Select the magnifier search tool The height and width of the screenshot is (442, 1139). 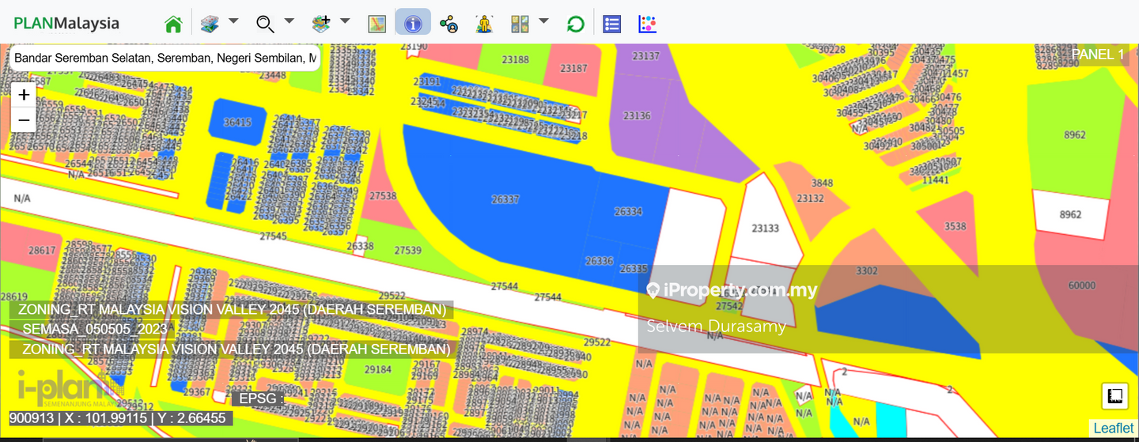(x=265, y=24)
